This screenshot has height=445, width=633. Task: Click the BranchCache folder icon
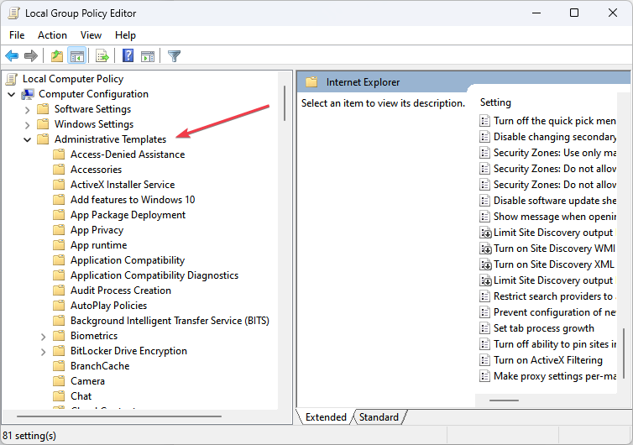(x=59, y=366)
